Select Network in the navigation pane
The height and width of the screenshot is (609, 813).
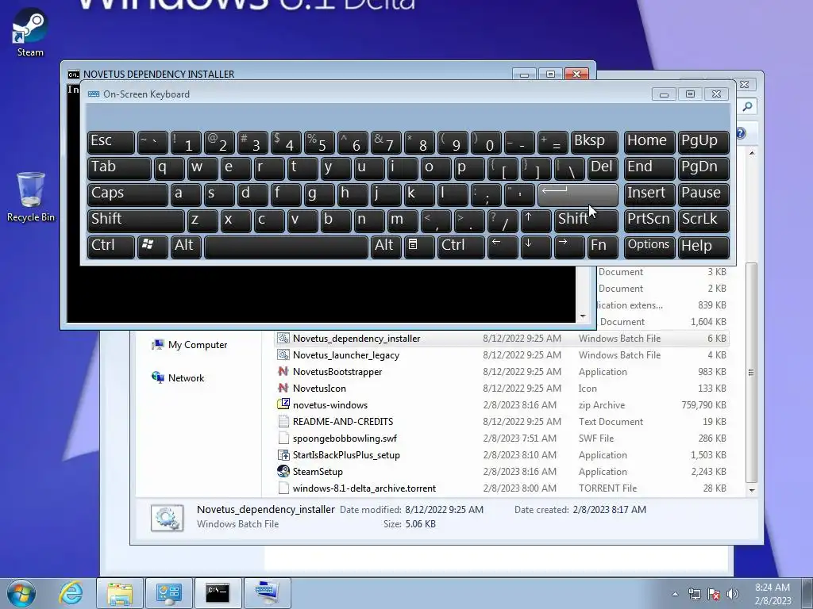point(178,377)
